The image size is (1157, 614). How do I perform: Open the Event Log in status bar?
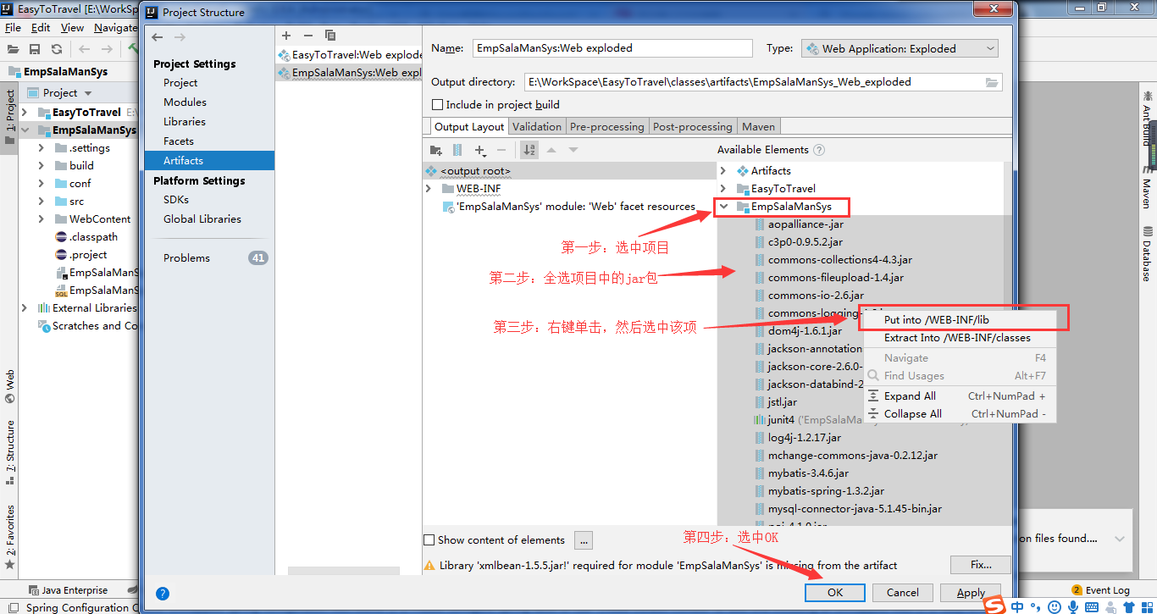(1100, 590)
